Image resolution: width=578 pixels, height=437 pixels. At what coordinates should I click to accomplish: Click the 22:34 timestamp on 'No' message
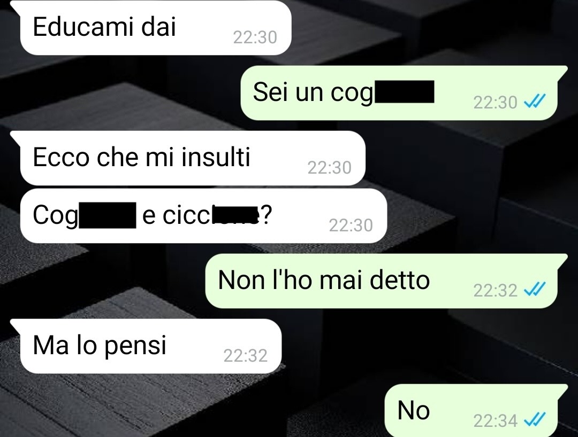coord(496,421)
